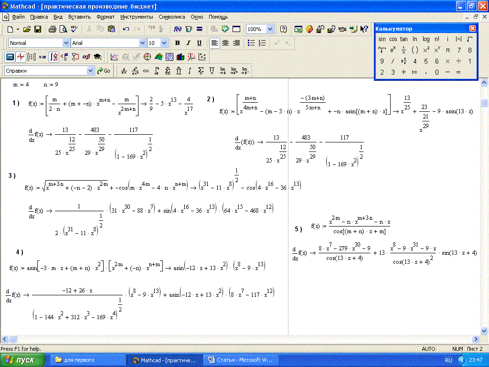Open the Символика menu

(171, 17)
